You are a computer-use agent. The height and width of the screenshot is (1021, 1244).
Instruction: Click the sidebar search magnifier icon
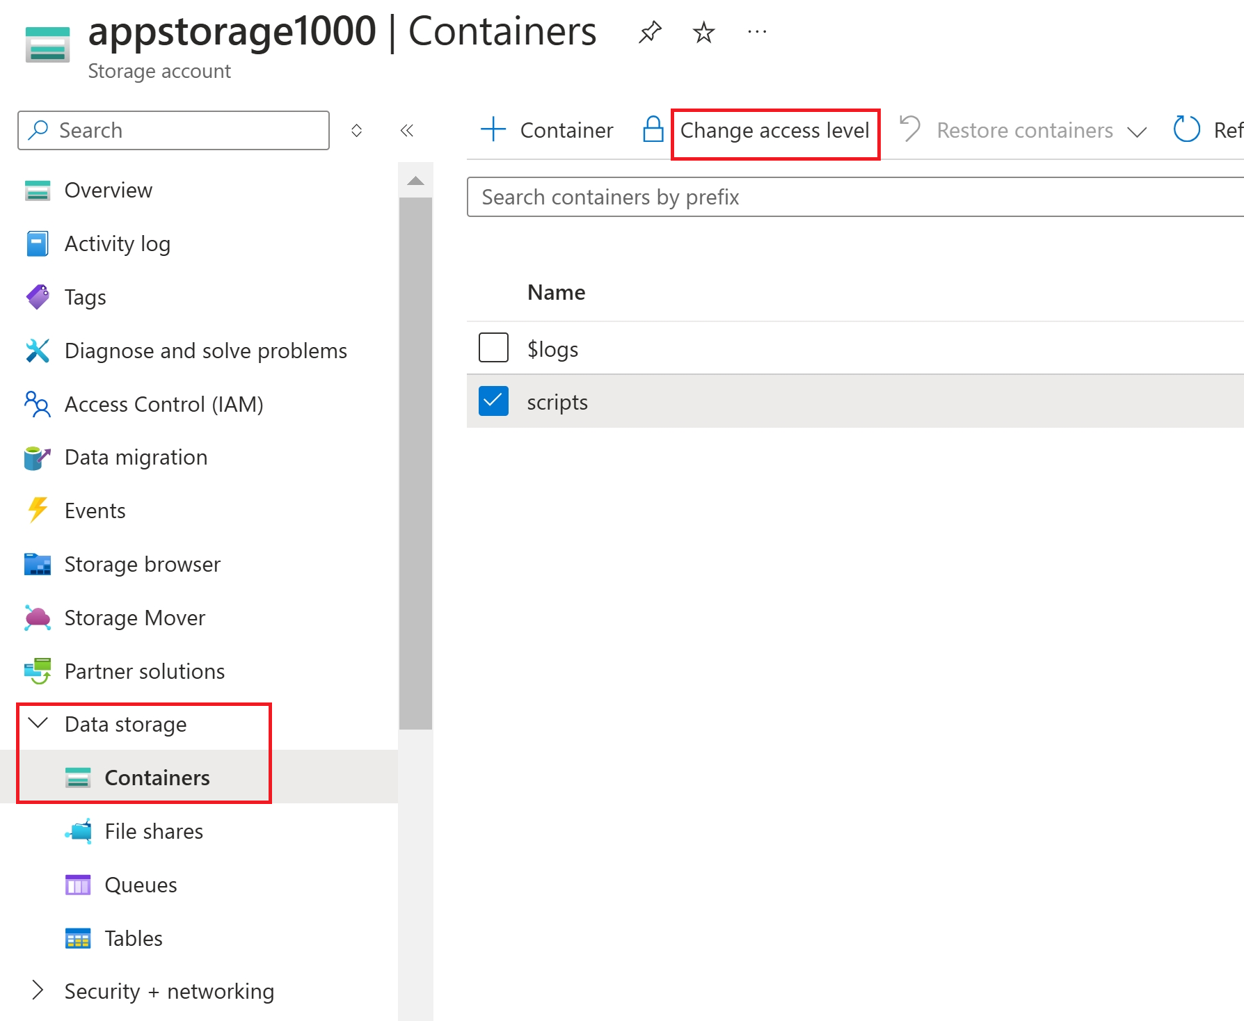point(38,129)
